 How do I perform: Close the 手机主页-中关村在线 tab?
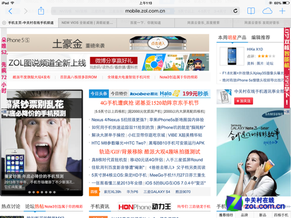[x=4, y=23]
